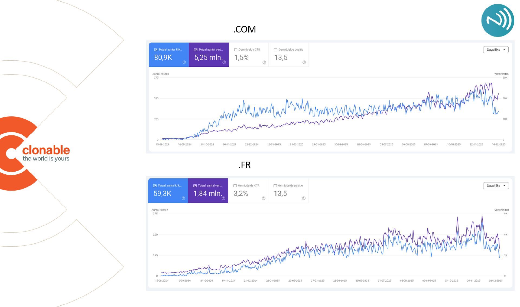Uncheck Totaal aantal klikken in .FR panel

coord(155,186)
